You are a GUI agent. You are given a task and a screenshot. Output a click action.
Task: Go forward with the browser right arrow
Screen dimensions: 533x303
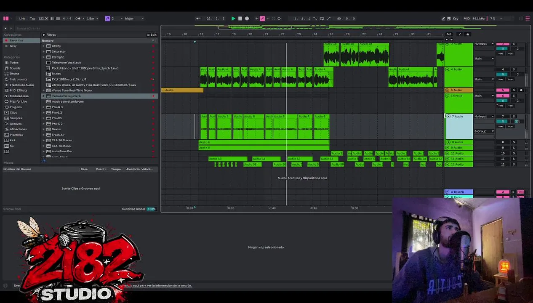(x=11, y=28)
